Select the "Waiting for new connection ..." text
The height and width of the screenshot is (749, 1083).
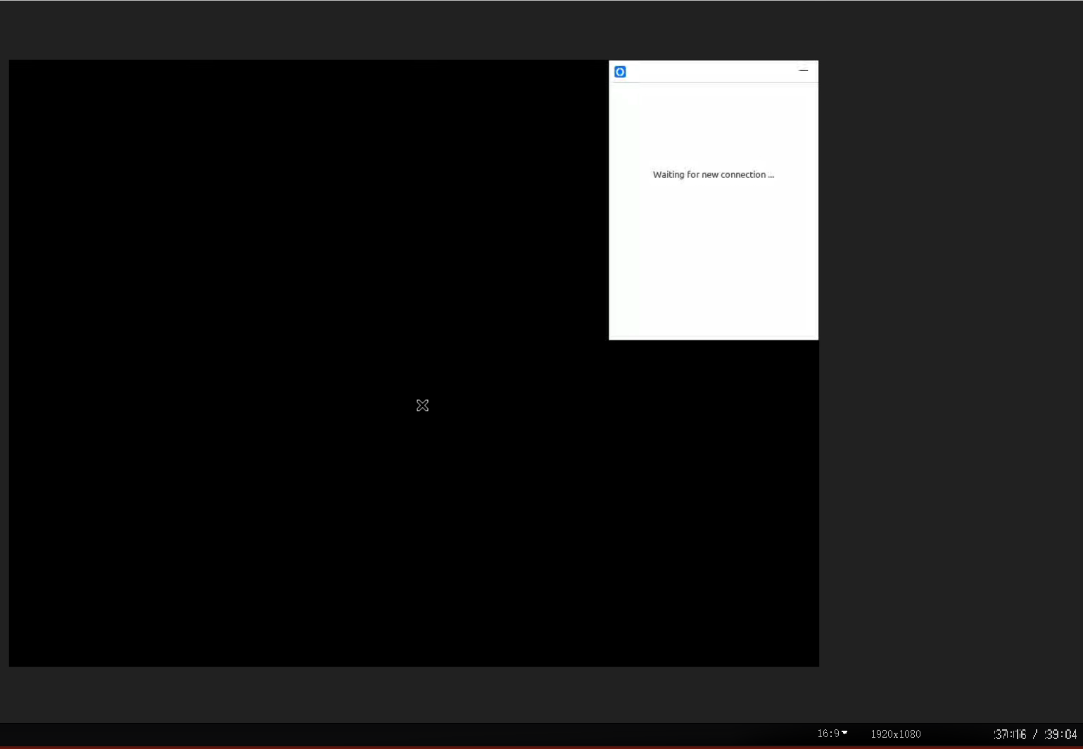pyautogui.click(x=713, y=174)
